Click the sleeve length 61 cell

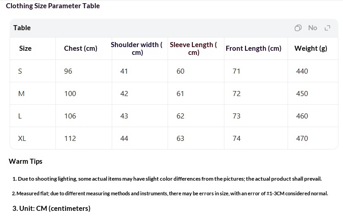point(196,93)
